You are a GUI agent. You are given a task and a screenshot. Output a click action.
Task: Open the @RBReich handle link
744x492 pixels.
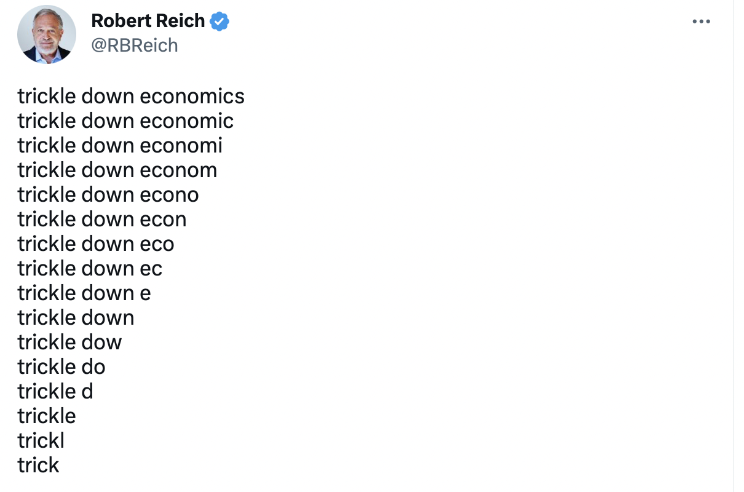[x=134, y=46]
